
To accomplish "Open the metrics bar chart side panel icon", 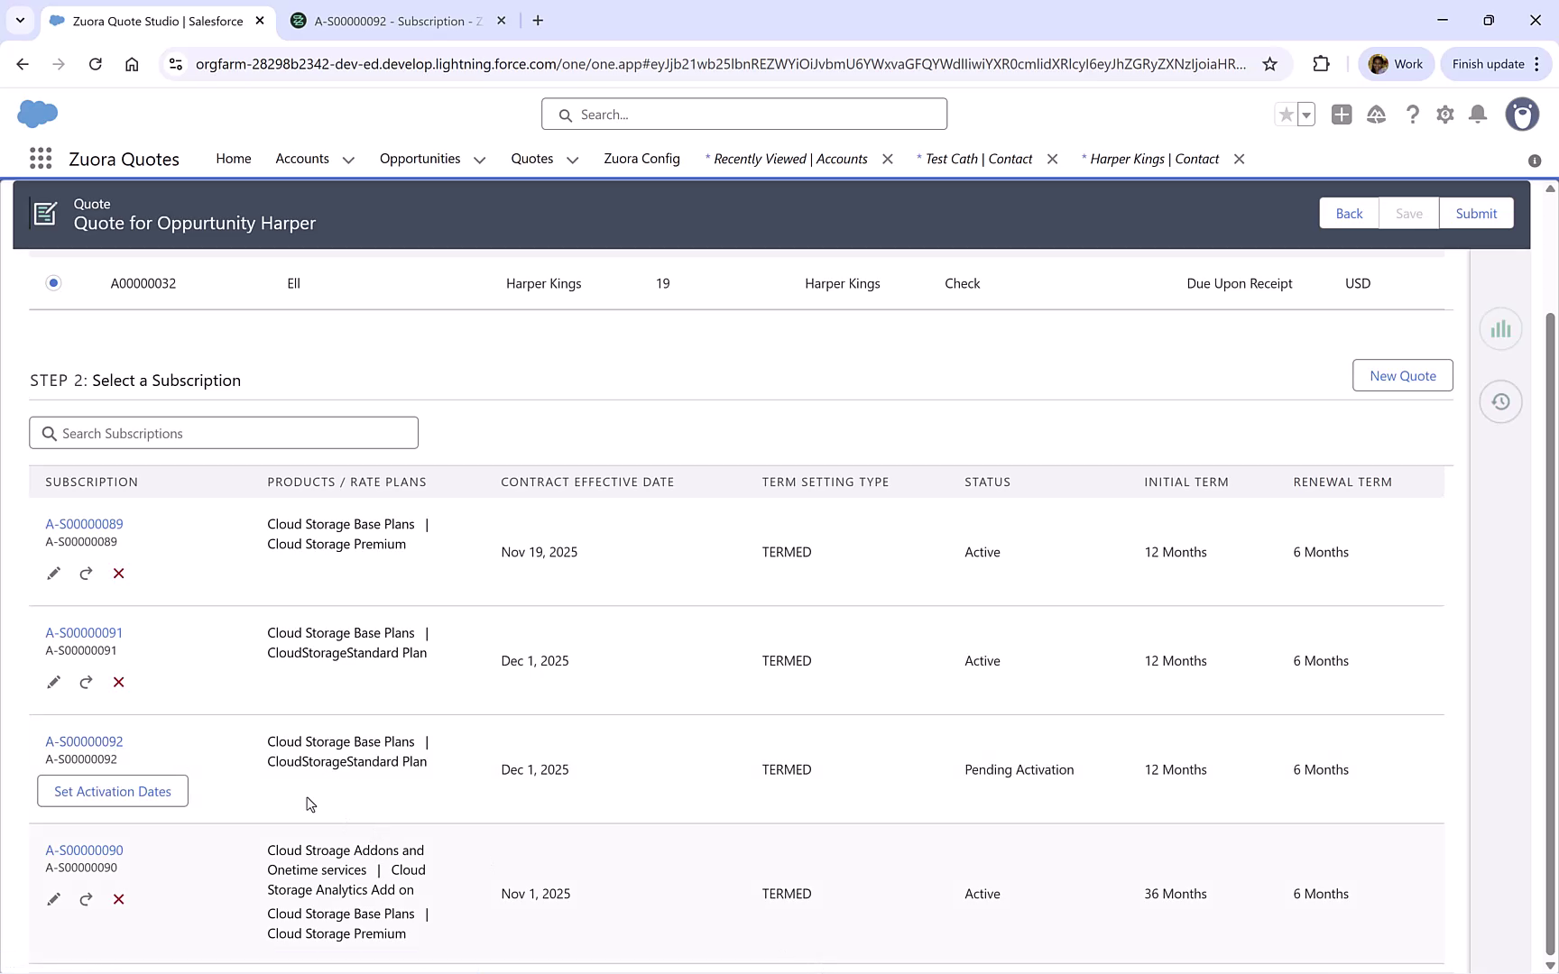I will click(x=1500, y=329).
